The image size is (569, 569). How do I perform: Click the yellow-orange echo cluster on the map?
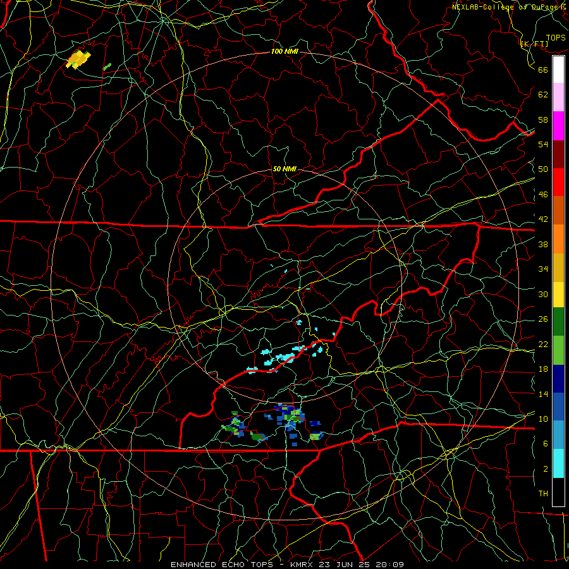point(78,59)
